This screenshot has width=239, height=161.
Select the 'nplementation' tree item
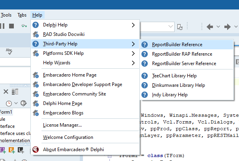click(x=15, y=140)
